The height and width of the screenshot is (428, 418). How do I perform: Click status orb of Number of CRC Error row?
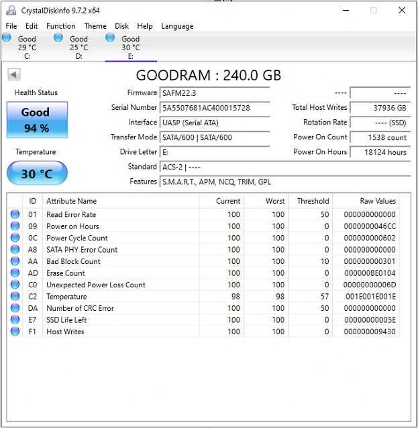(15, 308)
